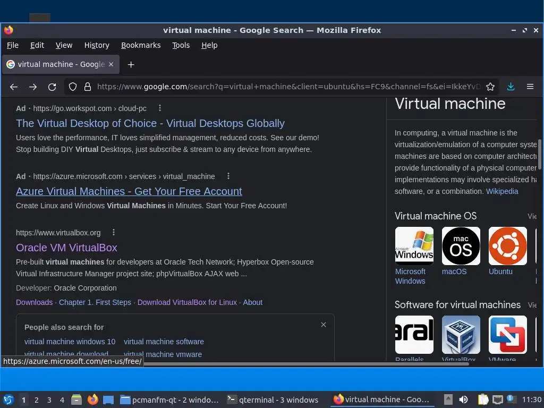Open the removable media eject tray icon
This screenshot has height=408, width=544.
click(448, 399)
